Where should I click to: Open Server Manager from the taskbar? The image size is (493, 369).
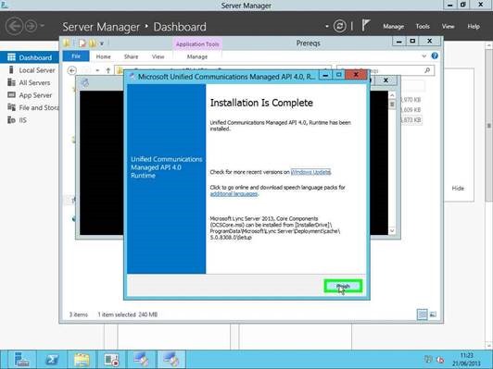(21, 360)
